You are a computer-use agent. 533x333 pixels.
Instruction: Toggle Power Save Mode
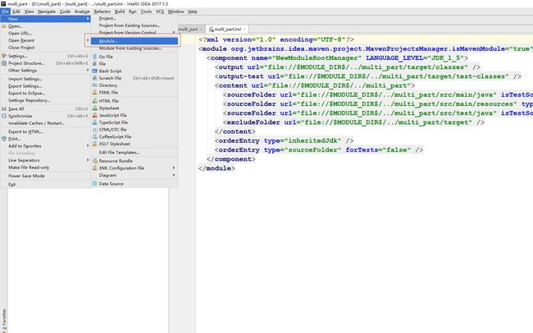click(x=26, y=176)
